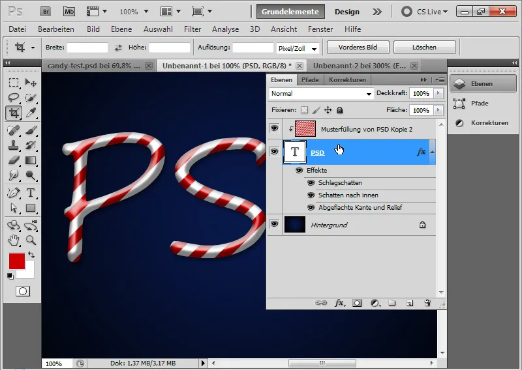Show more workspaces with double chevron
Screen dimensions: 522x370
coord(377,12)
